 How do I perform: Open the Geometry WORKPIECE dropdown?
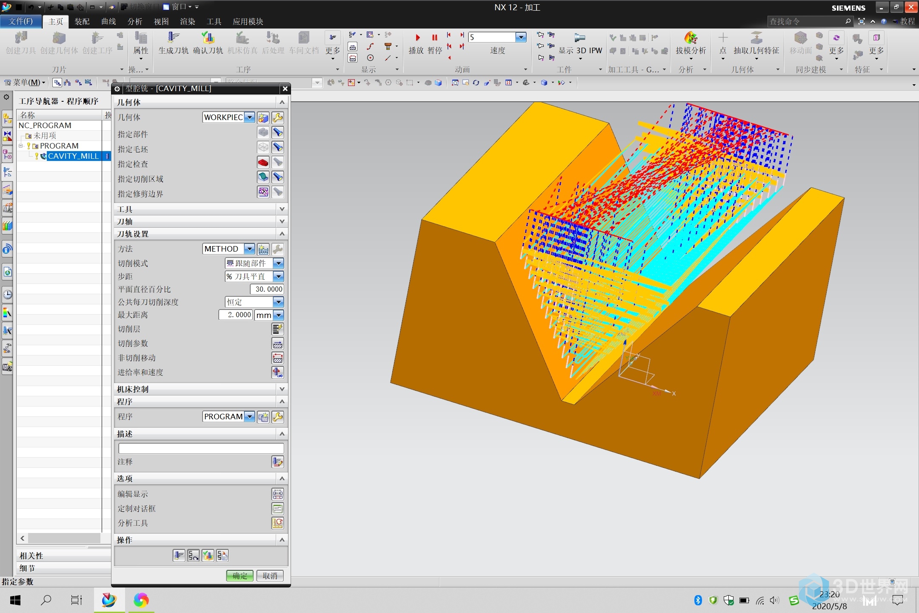point(250,117)
